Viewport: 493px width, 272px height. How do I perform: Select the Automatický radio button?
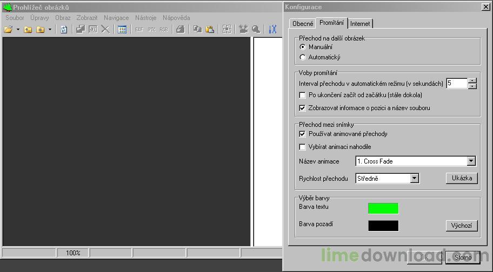pyautogui.click(x=303, y=57)
